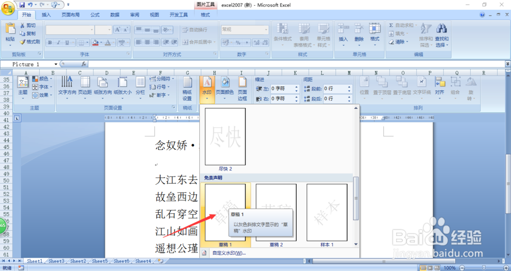Click the Paste clipboard icon

[x=10, y=29]
